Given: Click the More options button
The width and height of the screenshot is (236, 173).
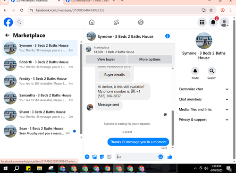Looking at the screenshot, I should (150, 60).
